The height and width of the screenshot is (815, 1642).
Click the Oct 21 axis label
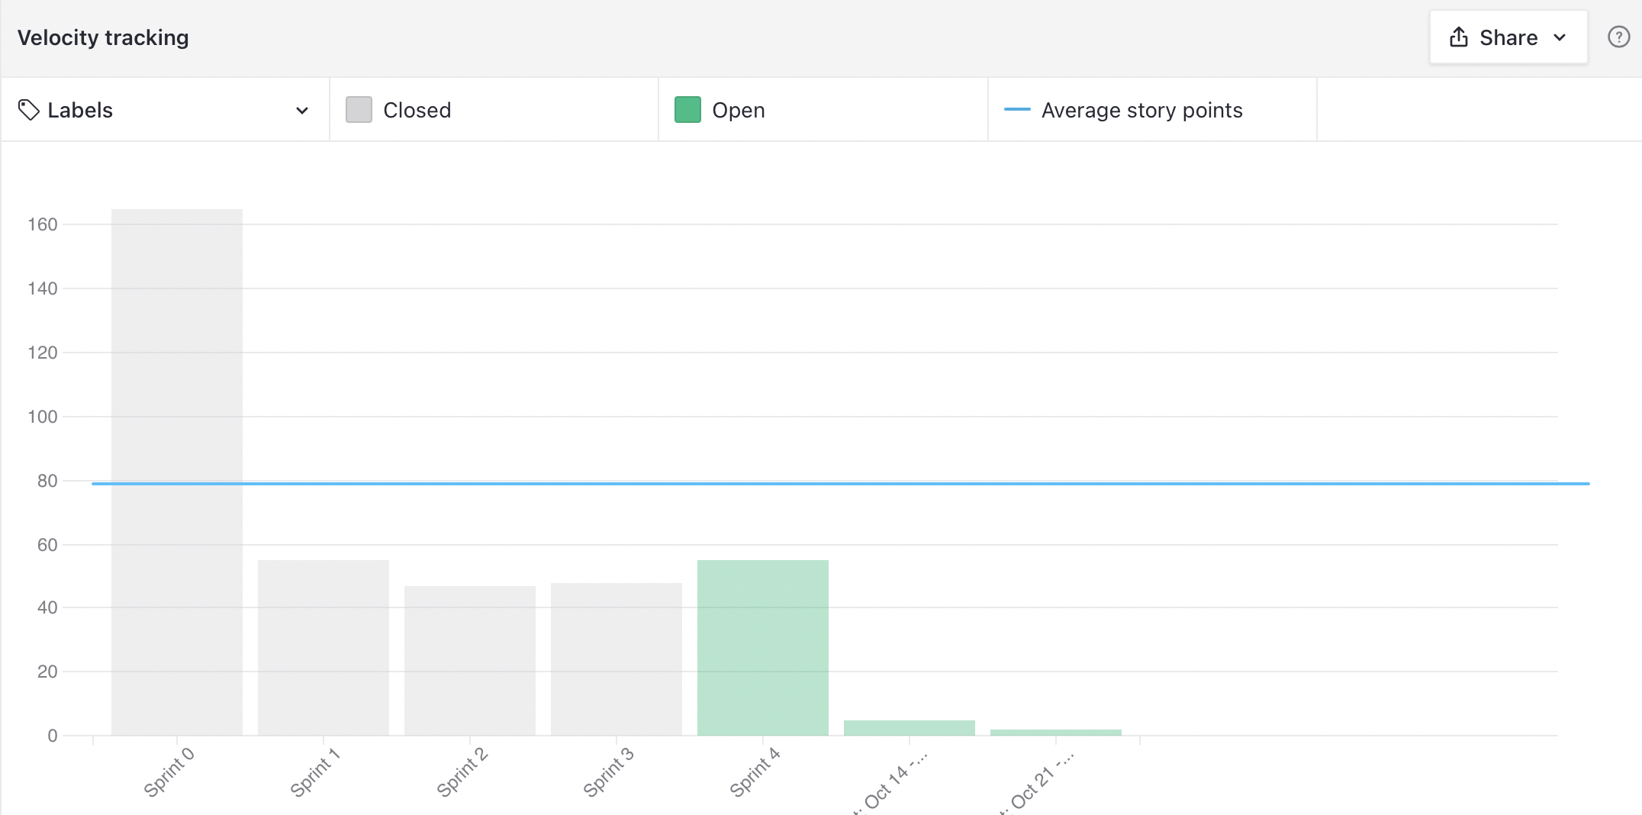click(x=1037, y=784)
